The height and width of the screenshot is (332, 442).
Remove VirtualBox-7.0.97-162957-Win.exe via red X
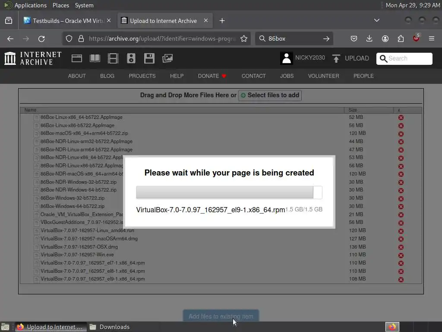pyautogui.click(x=401, y=255)
